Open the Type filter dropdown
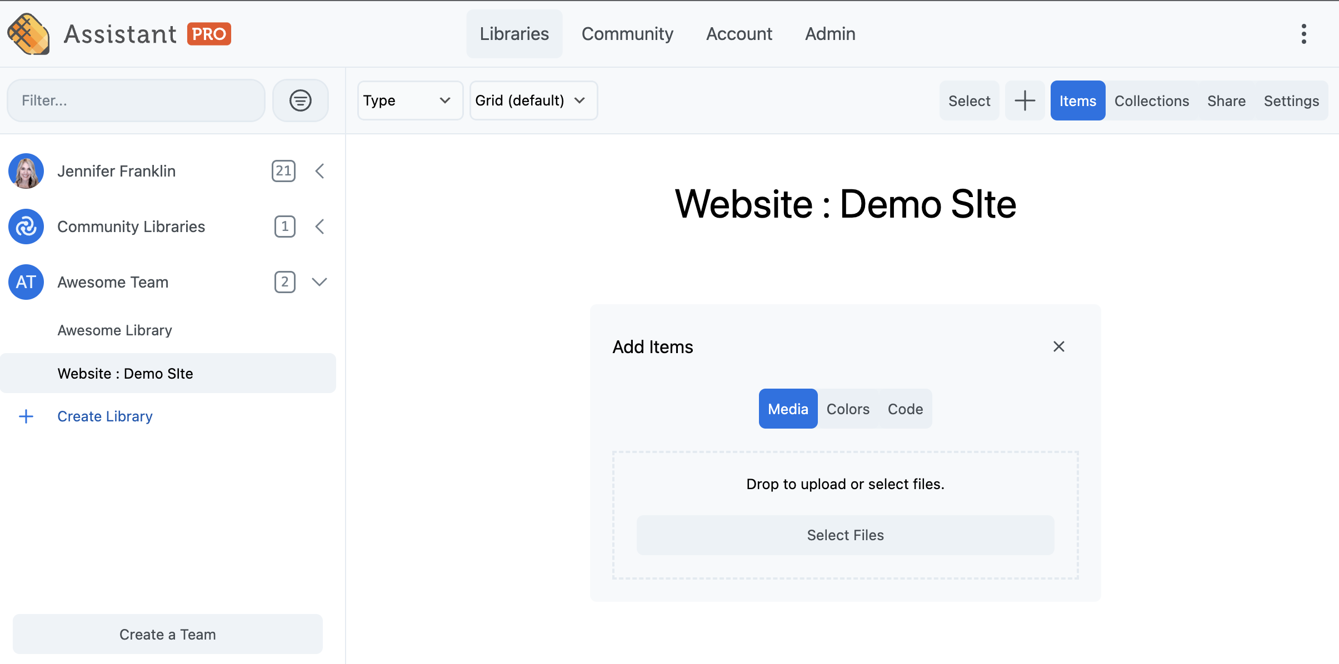This screenshot has width=1339, height=664. click(x=407, y=100)
